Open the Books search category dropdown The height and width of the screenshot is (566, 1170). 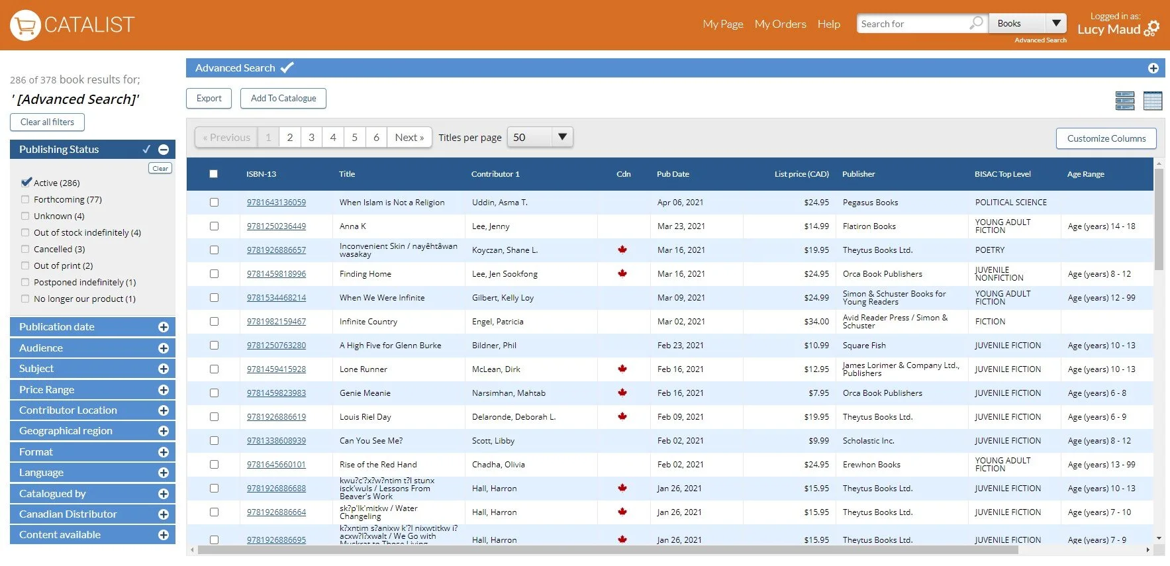tap(1028, 24)
